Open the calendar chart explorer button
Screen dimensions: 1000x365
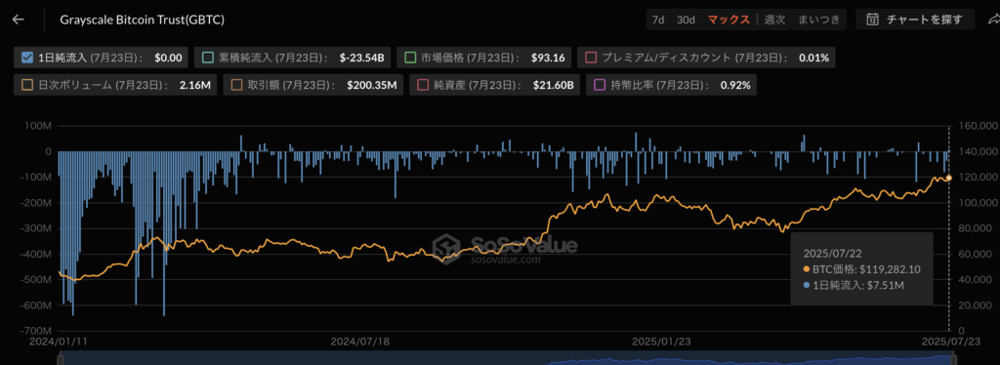(x=915, y=20)
